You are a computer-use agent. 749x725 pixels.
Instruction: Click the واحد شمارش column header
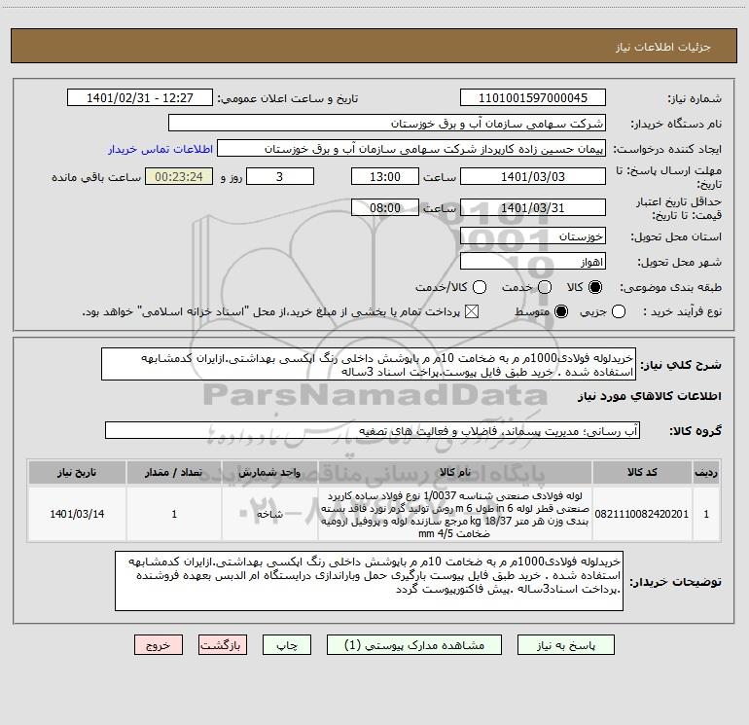pos(269,472)
